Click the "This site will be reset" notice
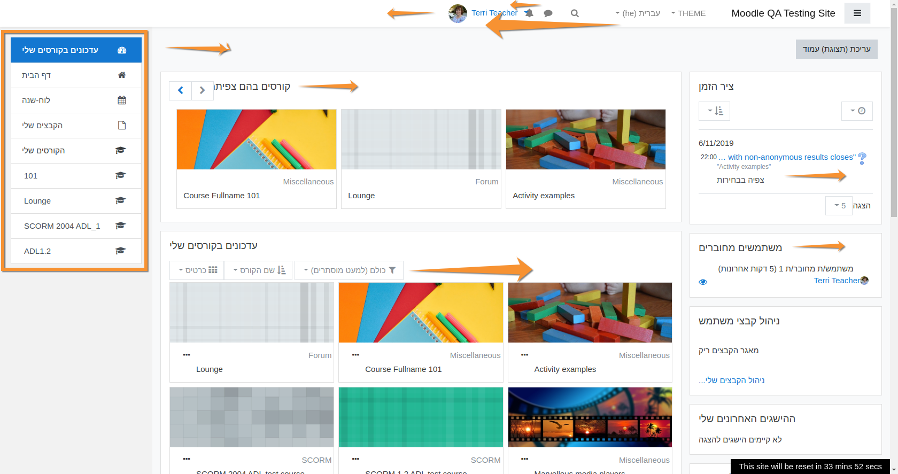This screenshot has width=898, height=474. [810, 467]
